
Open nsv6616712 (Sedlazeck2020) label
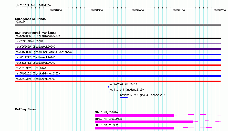[x=35, y=63]
